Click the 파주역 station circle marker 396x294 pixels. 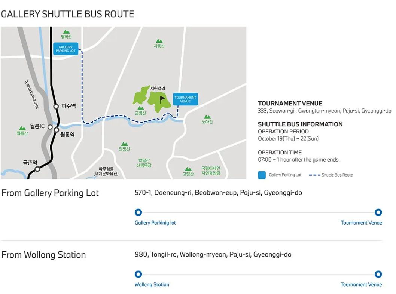tap(56, 106)
